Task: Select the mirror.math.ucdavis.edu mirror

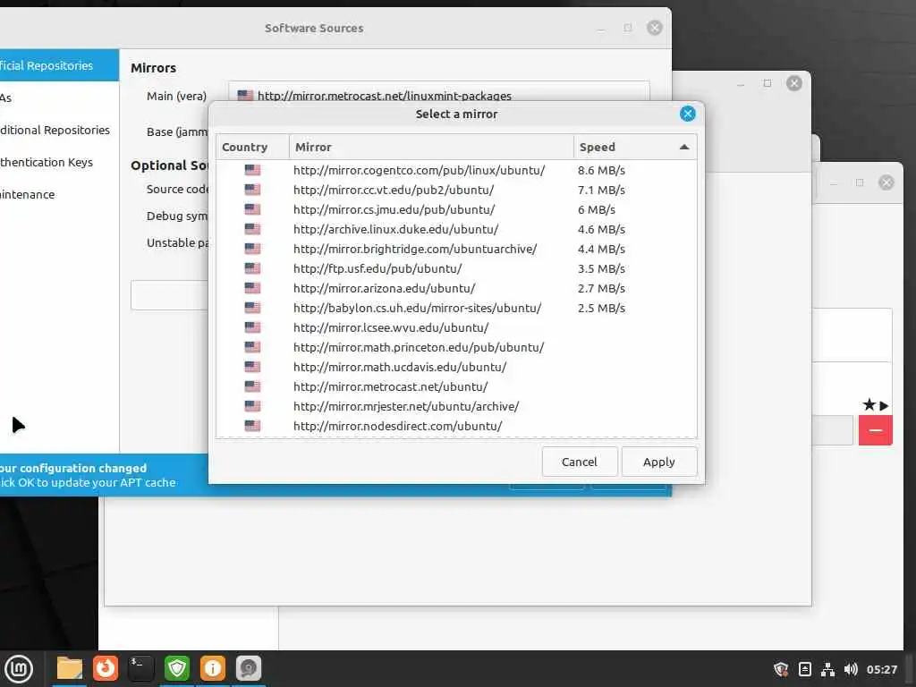Action: pyautogui.click(x=456, y=367)
